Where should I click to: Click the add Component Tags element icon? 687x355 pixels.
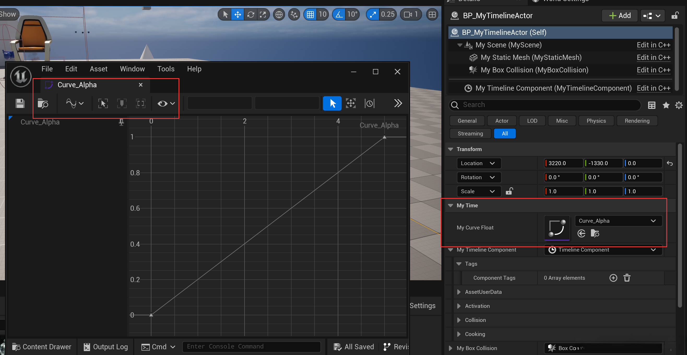[613, 278]
